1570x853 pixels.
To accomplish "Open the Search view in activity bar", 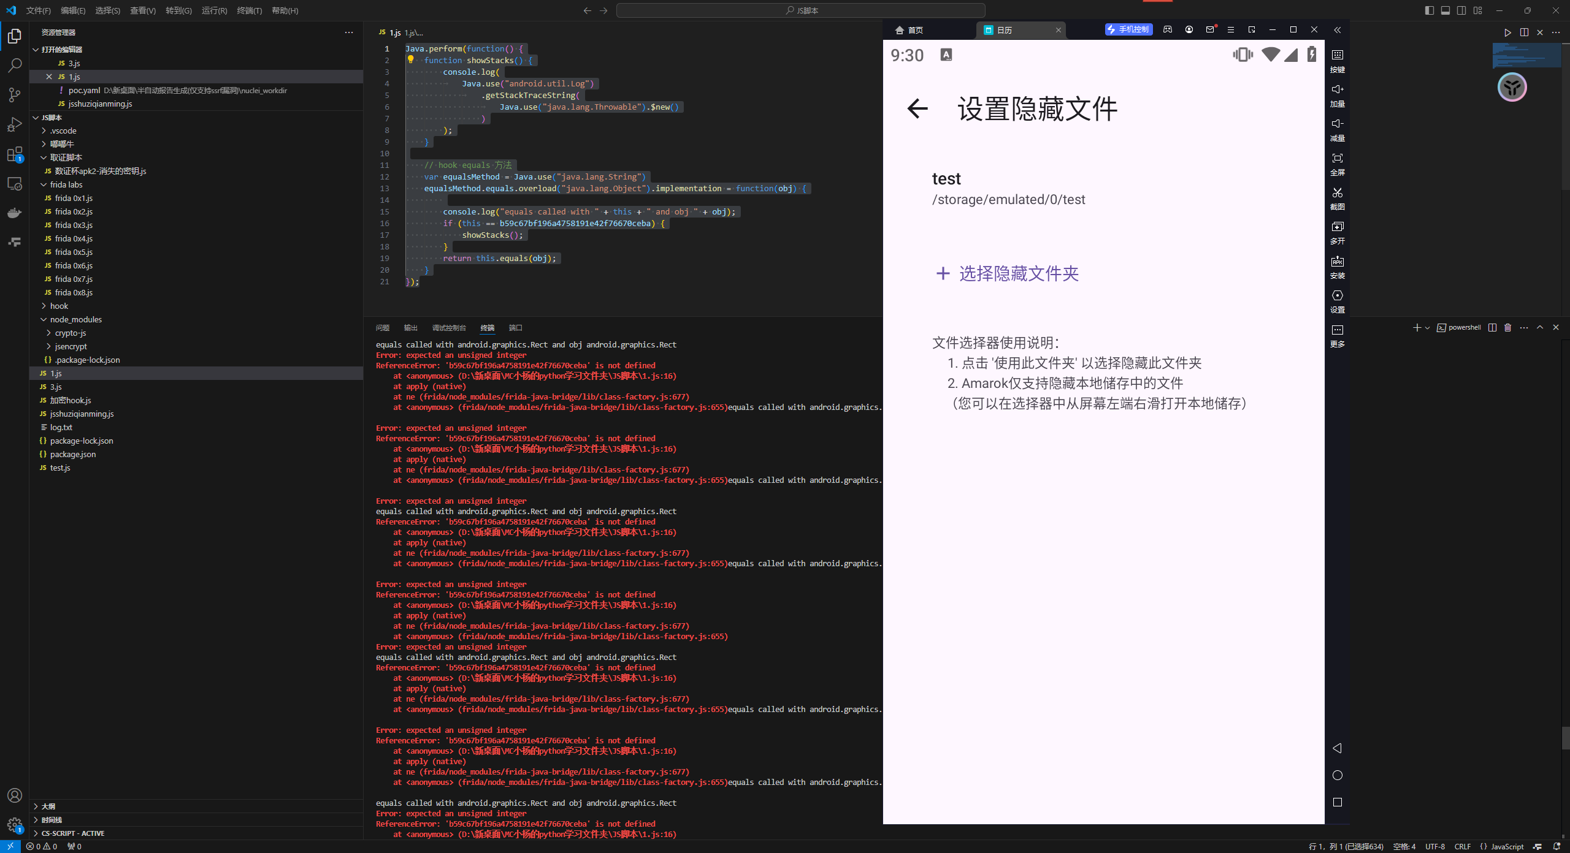I will (x=15, y=65).
